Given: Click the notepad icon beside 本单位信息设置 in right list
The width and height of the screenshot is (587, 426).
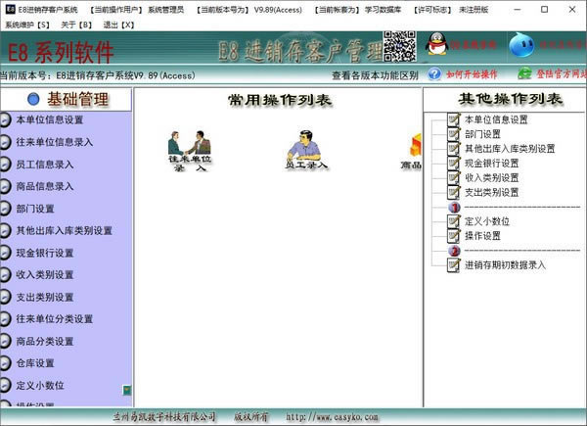Looking at the screenshot, I should (454, 119).
